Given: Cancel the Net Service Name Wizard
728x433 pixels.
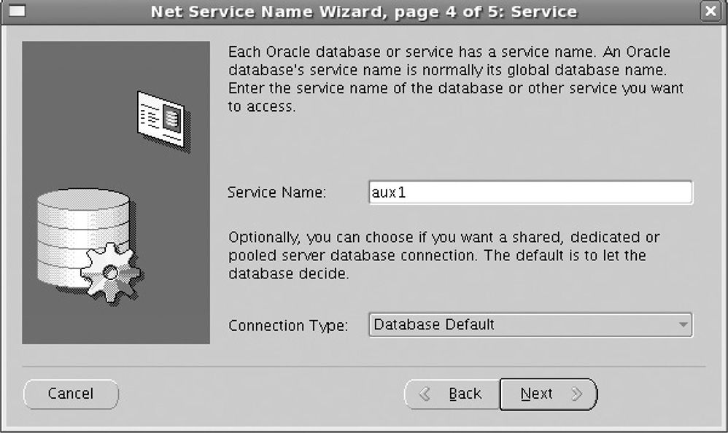Looking at the screenshot, I should (71, 394).
